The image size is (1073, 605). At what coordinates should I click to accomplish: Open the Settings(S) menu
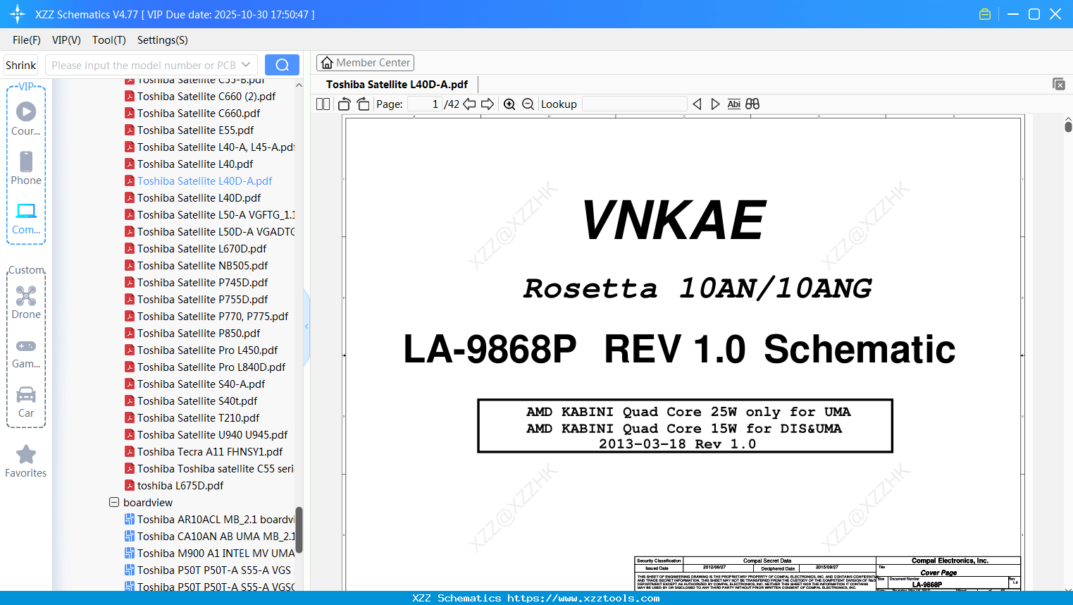point(162,40)
